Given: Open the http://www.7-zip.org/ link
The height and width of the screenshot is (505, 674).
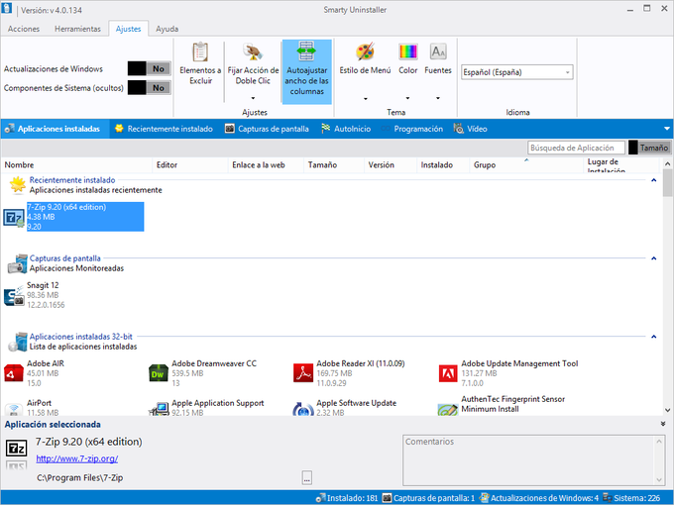Looking at the screenshot, I should pyautogui.click(x=77, y=458).
